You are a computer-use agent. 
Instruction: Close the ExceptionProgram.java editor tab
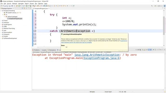coord(49,9)
